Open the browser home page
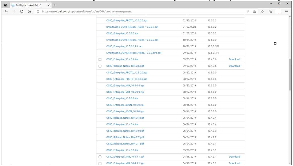This screenshot has width=293, height=166. (x=29, y=11)
